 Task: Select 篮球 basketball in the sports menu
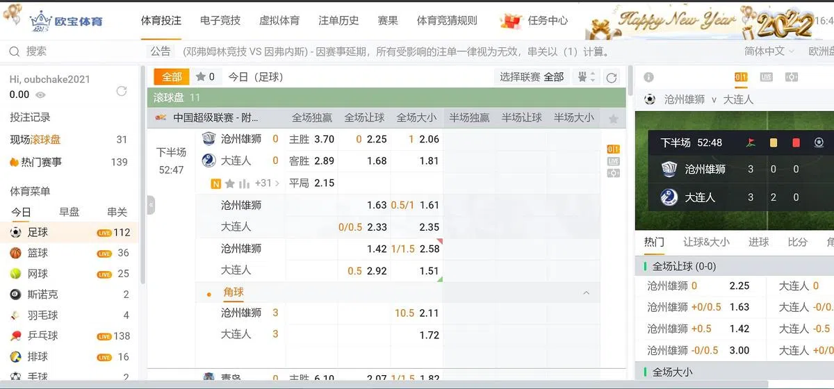click(x=69, y=253)
